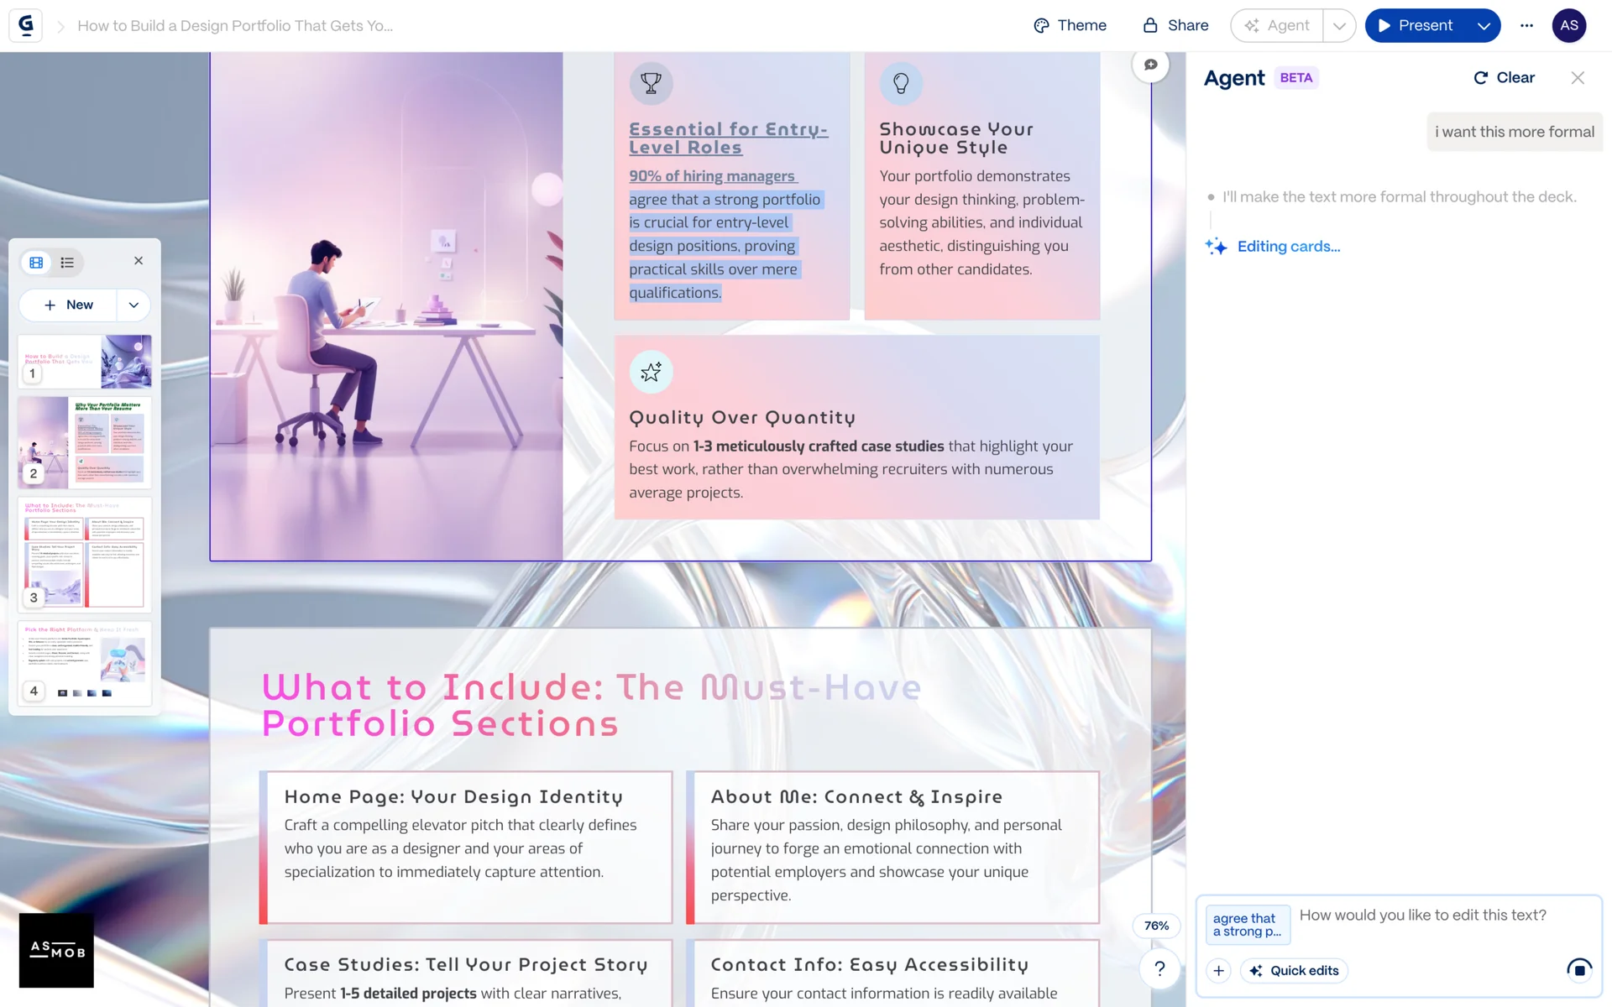This screenshot has height=1007, width=1612.
Task: Open the New card dropdown arrow
Action: (133, 305)
